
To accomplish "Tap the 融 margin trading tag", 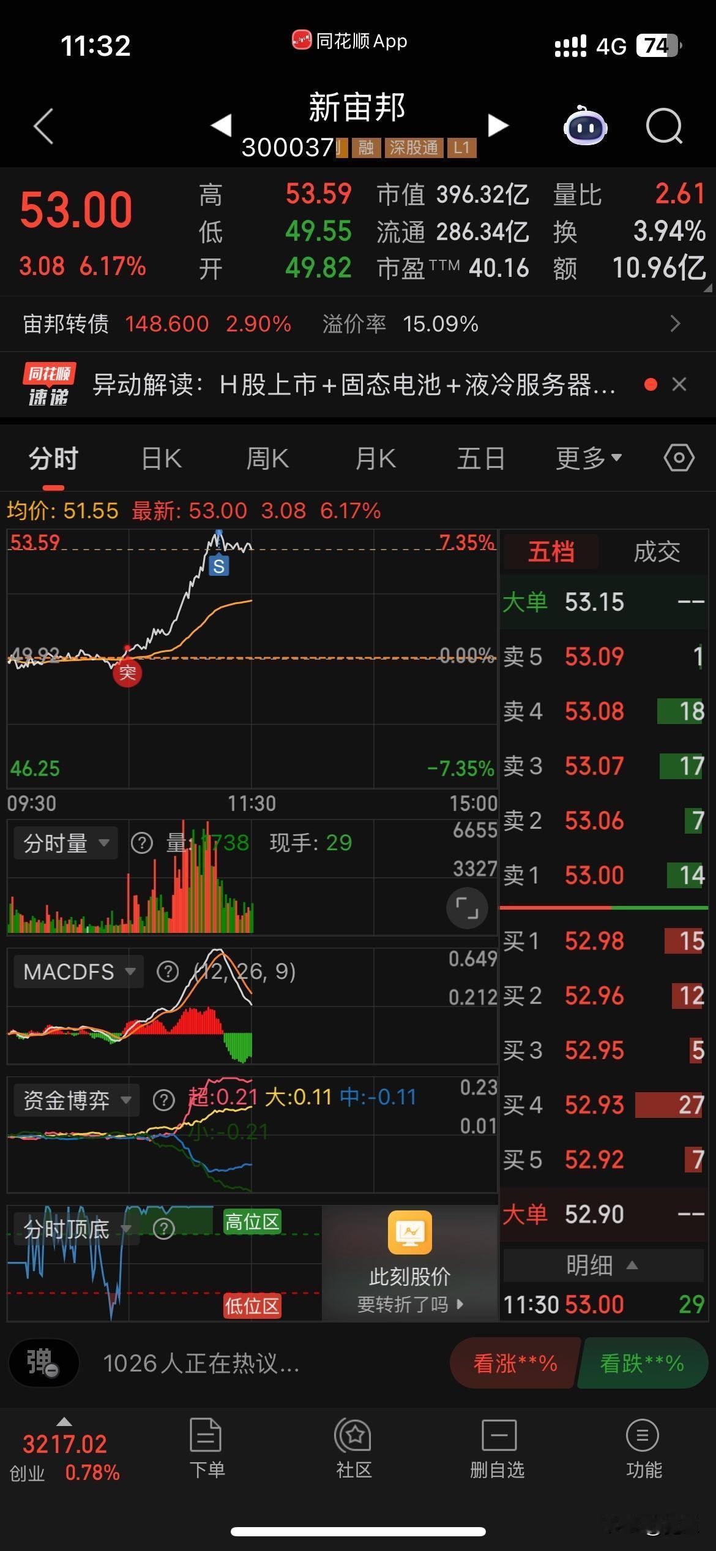I will (x=366, y=148).
